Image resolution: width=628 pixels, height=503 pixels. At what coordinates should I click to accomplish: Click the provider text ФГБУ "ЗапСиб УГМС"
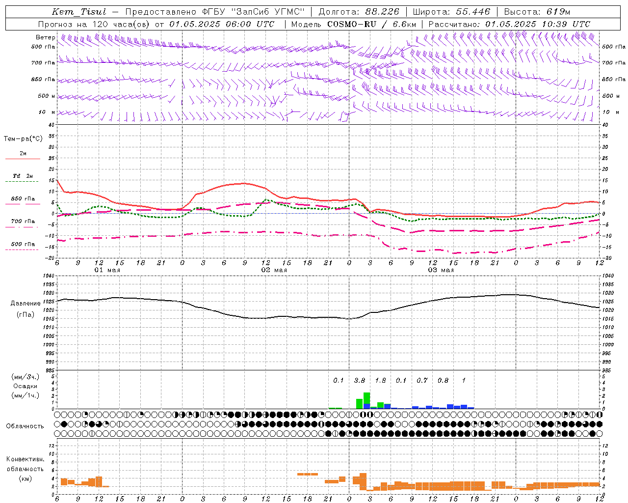[x=253, y=12]
